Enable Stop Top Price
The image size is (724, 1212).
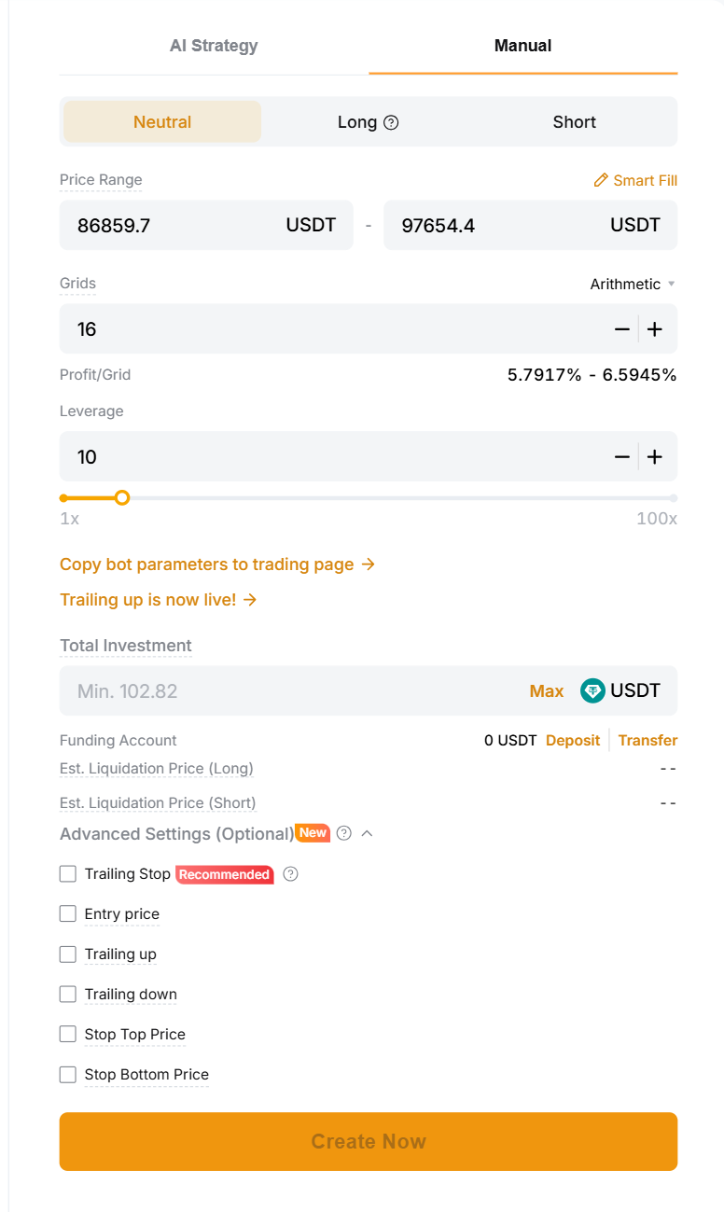(x=67, y=1034)
